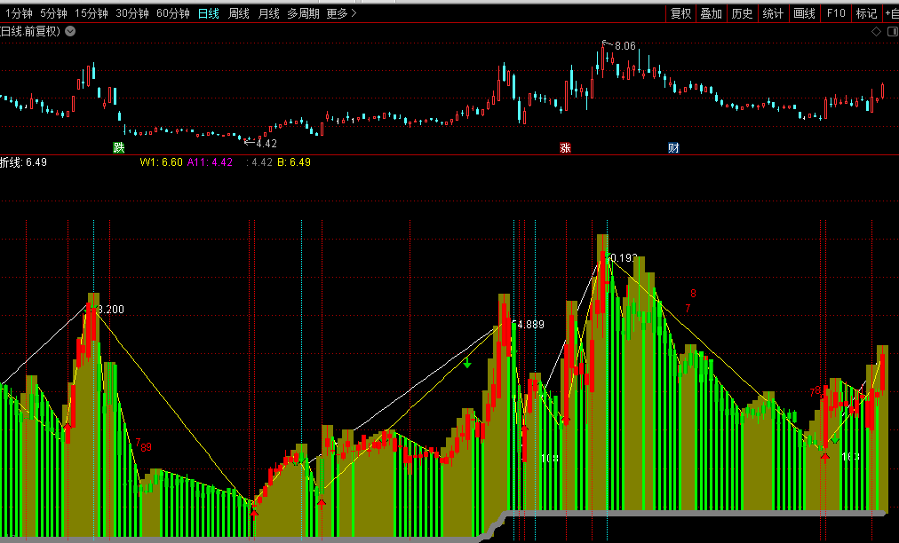
Task: Click the 叠加 overlay button
Action: (711, 13)
